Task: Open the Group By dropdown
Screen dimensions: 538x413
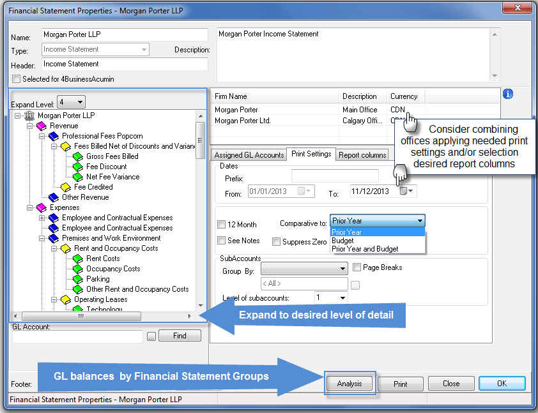Action: pos(304,268)
